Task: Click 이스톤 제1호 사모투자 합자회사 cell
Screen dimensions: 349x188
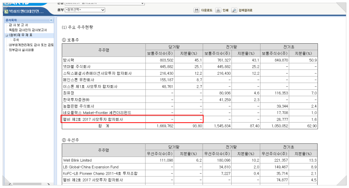Action: click(x=104, y=87)
